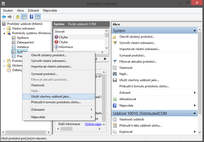204x142 pixels.
Task: Click Vlastnosti události in the Akce pane
Action: click(132, 119)
